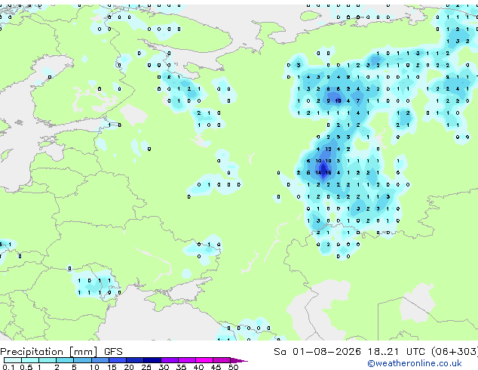This screenshot has height=370, width=478.
Task: Pick the legend swatch between 20 and 25
Action: click(x=135, y=360)
